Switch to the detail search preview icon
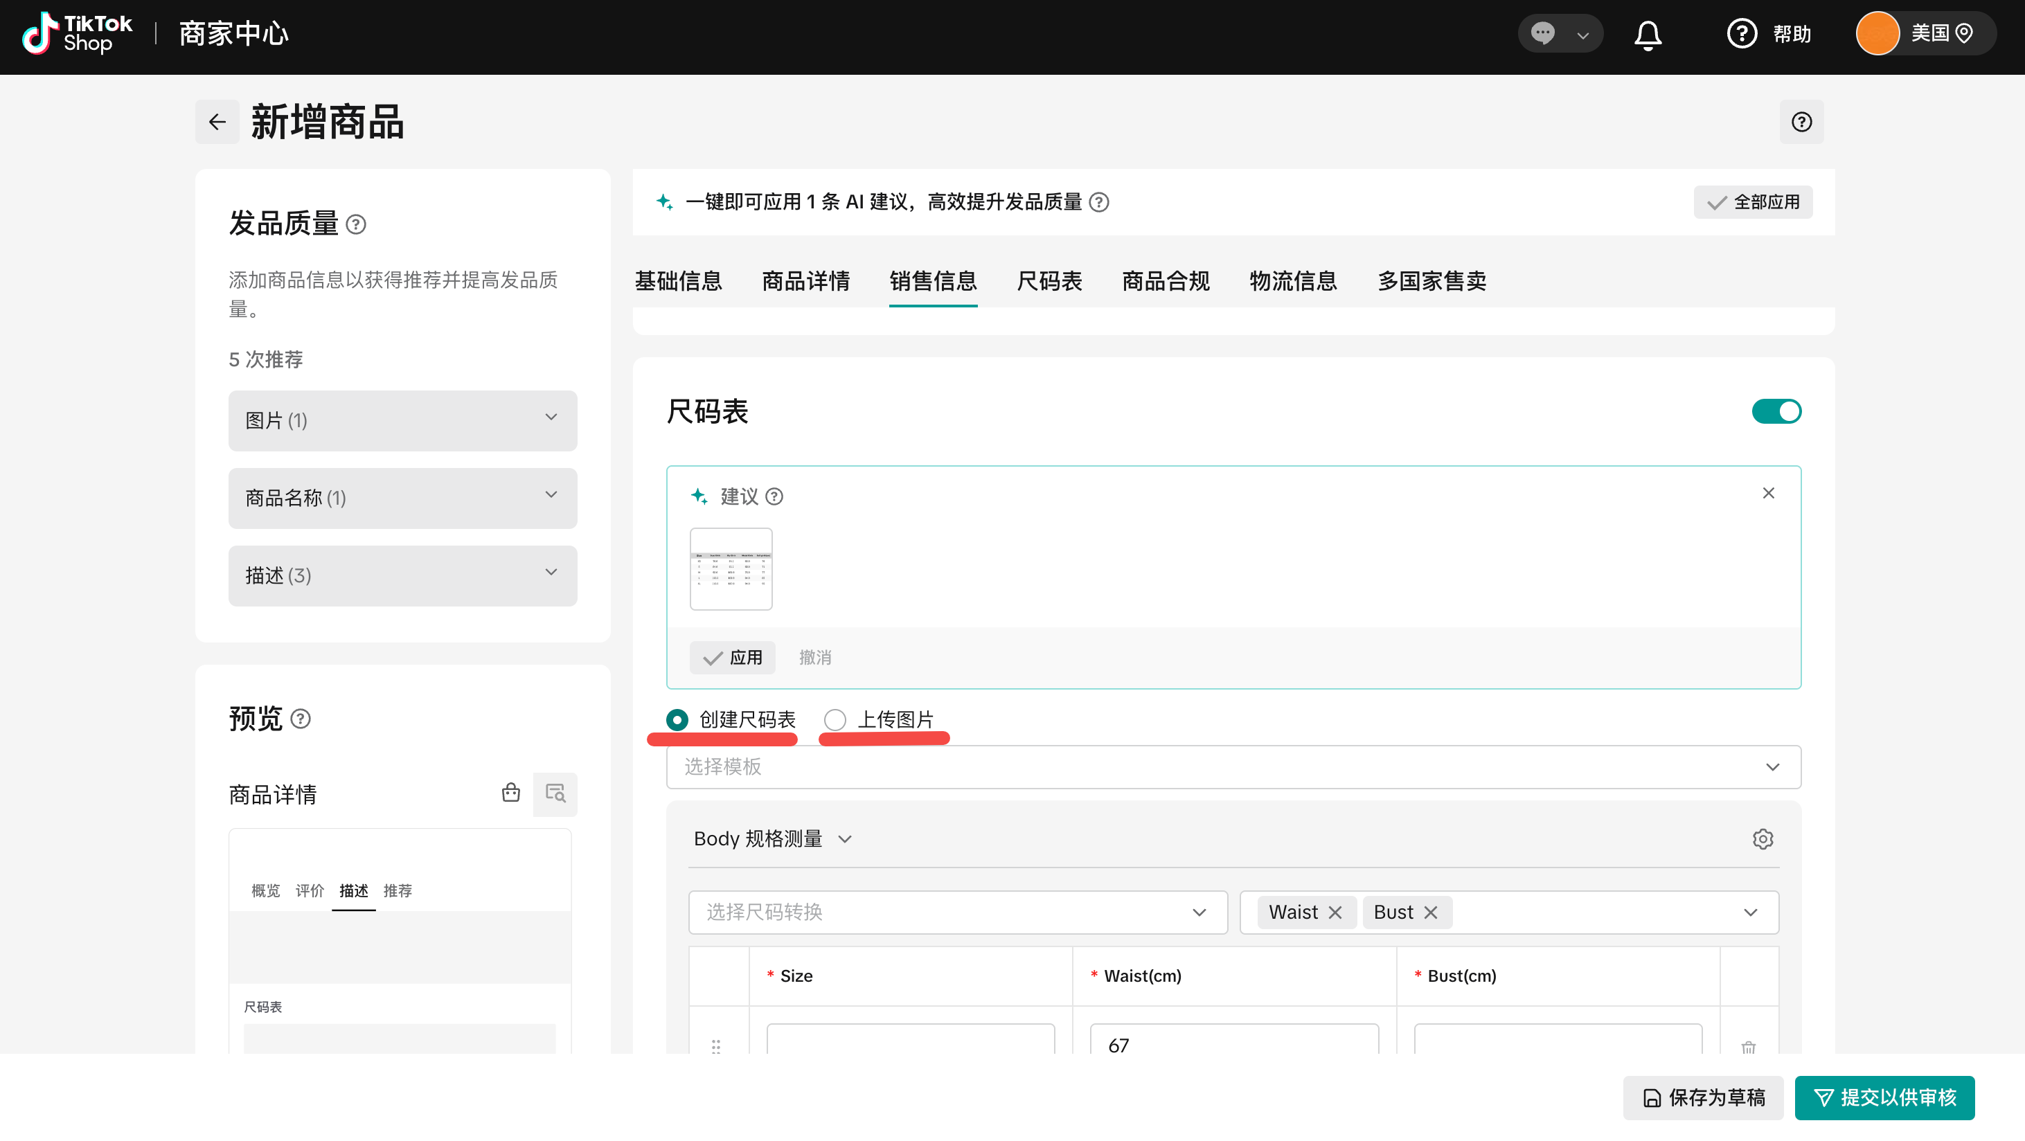Screen dimensions: 2025x1141 click(x=555, y=793)
